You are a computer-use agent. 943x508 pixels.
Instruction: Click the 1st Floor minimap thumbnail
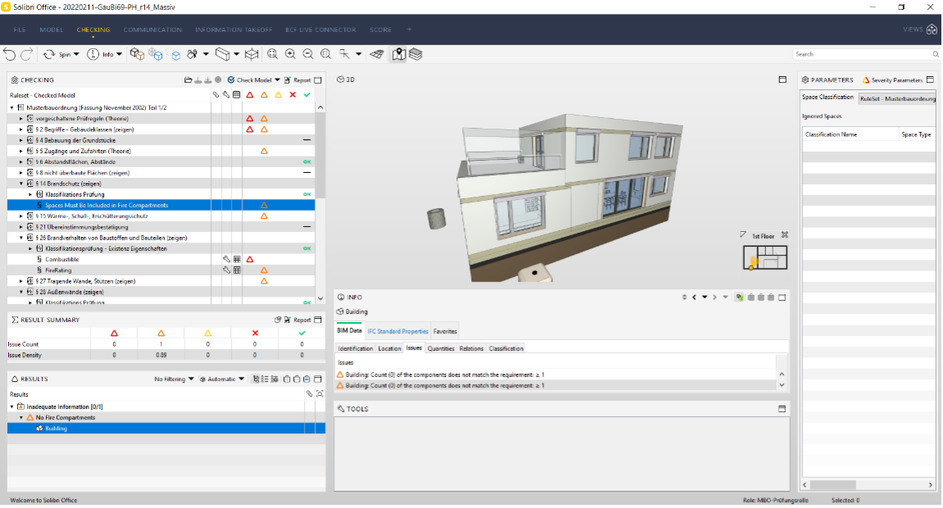765,257
